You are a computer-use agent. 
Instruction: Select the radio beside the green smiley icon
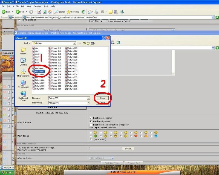(x=91, y=136)
